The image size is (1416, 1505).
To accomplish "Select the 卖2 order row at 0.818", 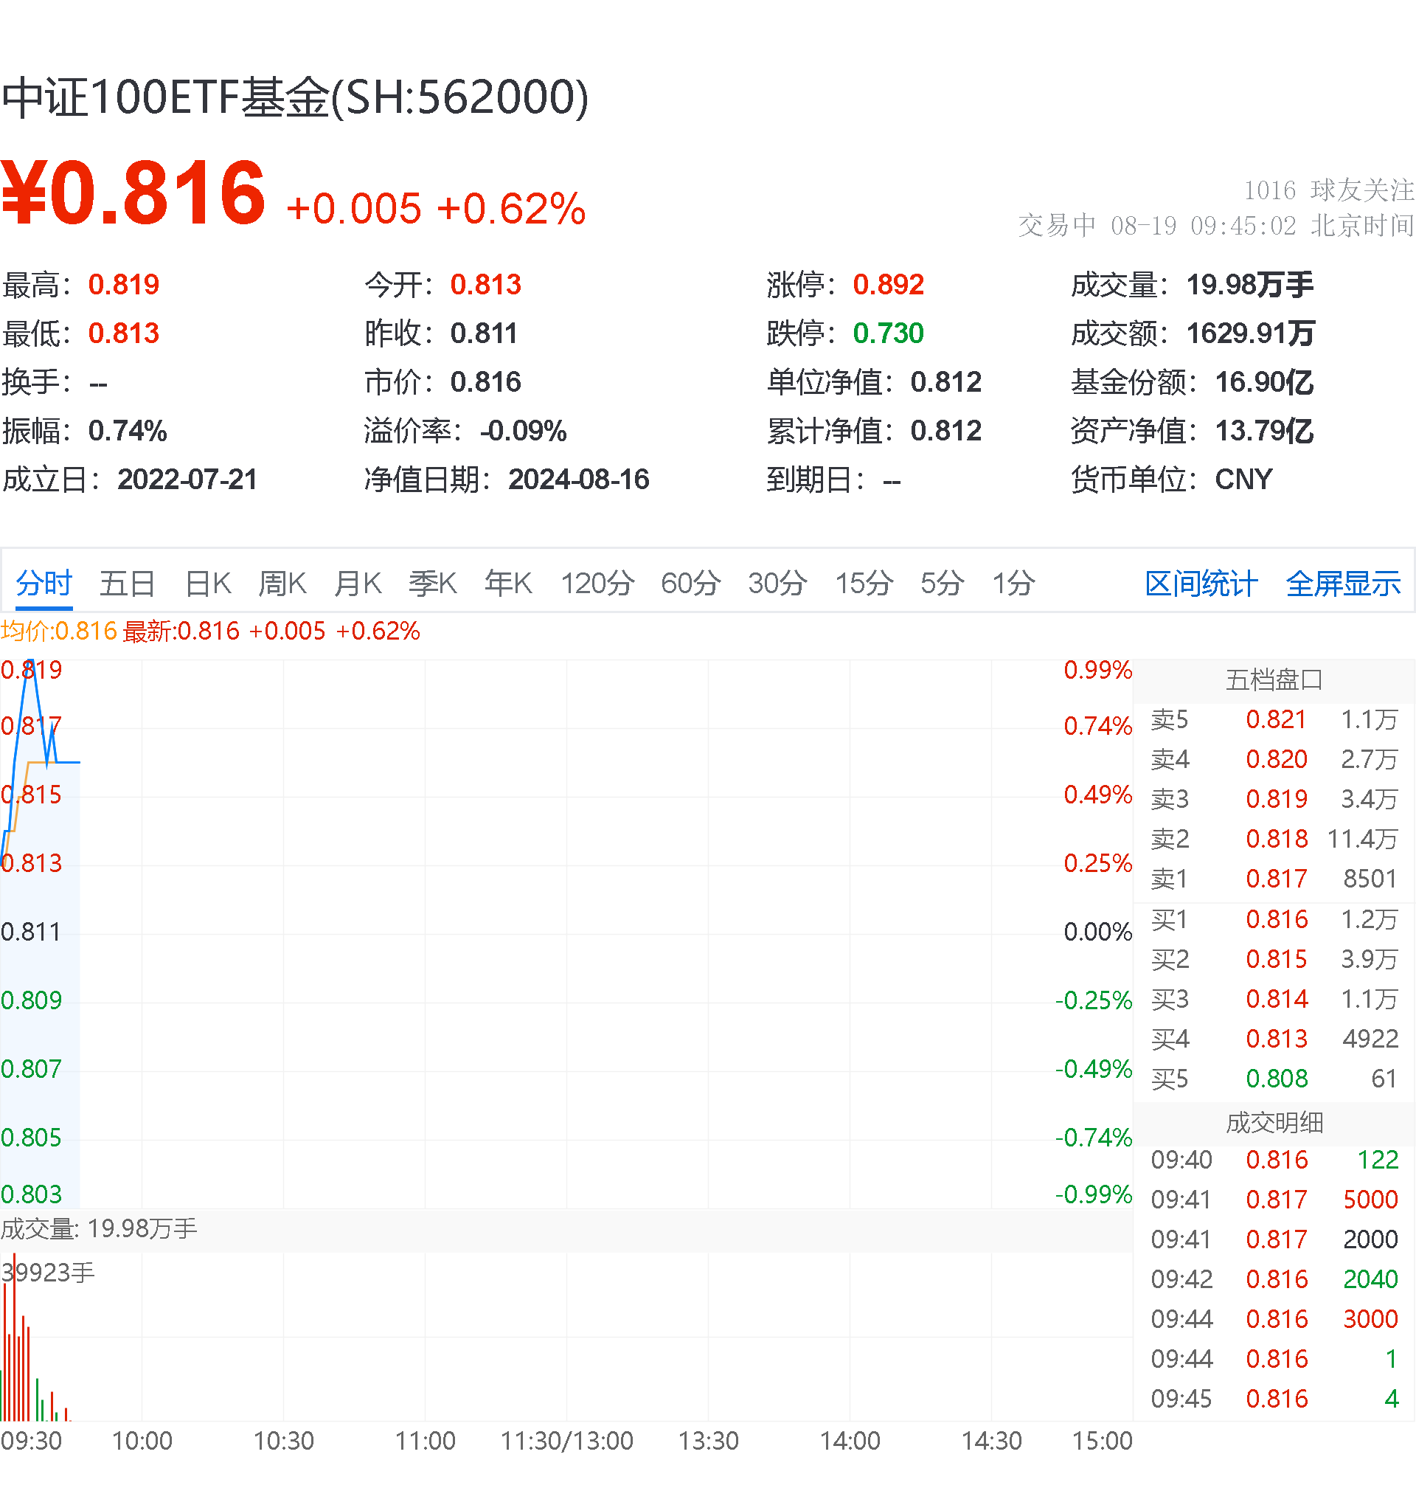I will point(1274,839).
